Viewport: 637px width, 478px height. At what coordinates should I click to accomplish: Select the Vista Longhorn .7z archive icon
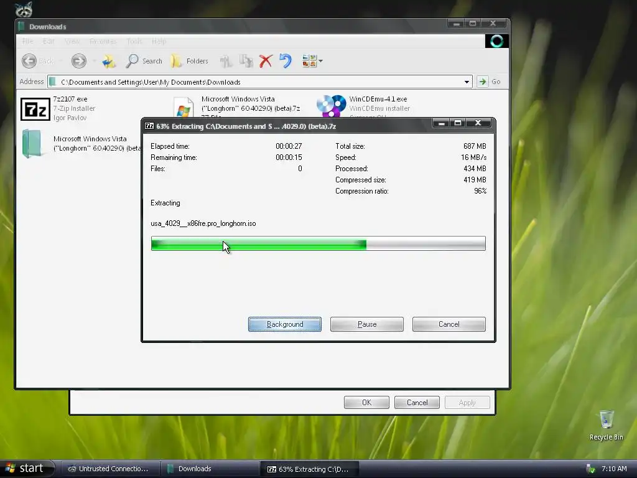184,107
